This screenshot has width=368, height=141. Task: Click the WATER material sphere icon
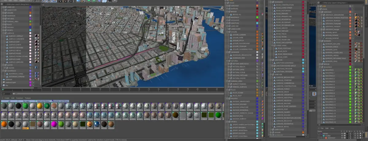[97, 124]
